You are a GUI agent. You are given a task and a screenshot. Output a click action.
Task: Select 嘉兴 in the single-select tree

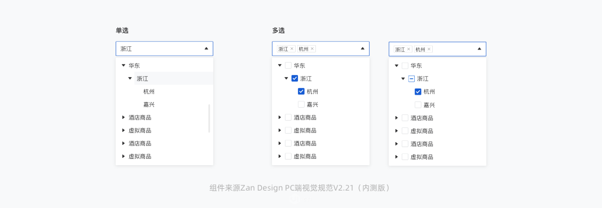coord(149,104)
